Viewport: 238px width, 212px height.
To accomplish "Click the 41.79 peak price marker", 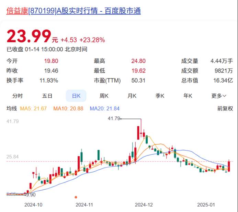I will [x=114, y=118].
